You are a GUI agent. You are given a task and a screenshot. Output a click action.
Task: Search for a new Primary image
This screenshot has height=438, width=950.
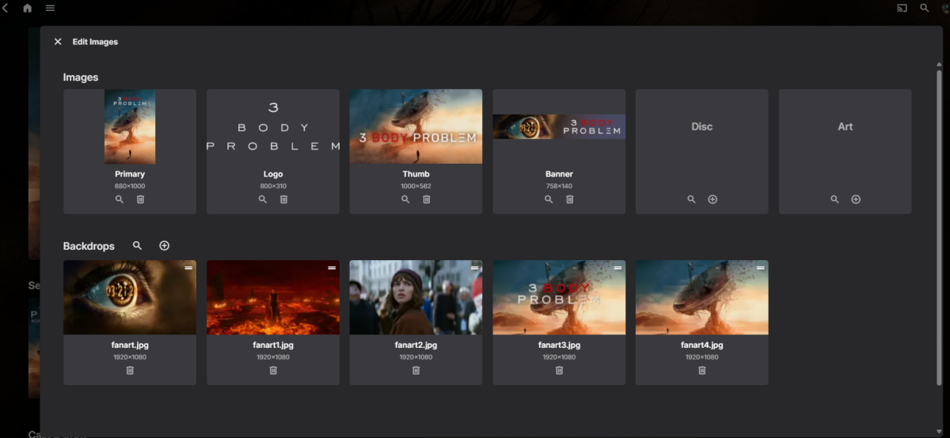120,199
